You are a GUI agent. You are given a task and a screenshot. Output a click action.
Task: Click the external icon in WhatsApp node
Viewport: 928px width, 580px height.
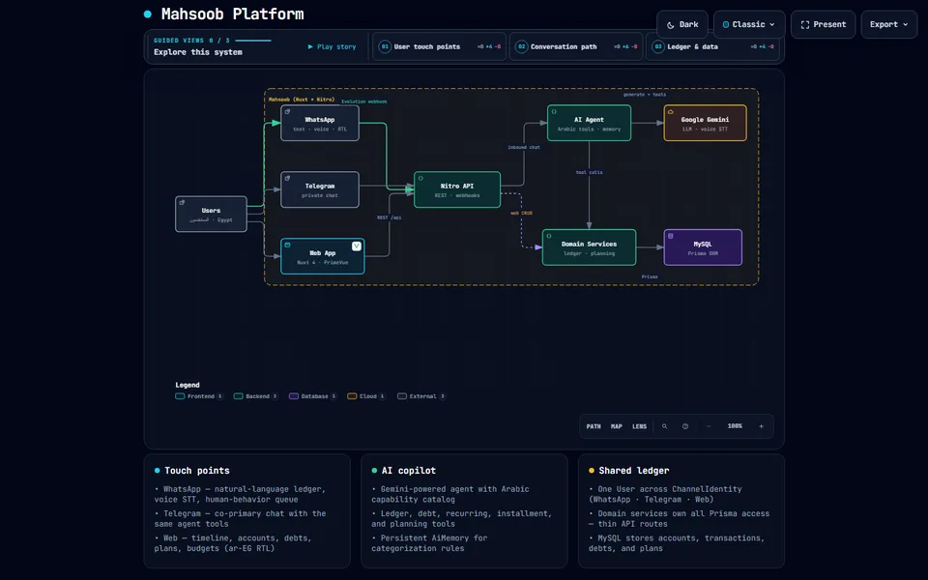point(287,111)
